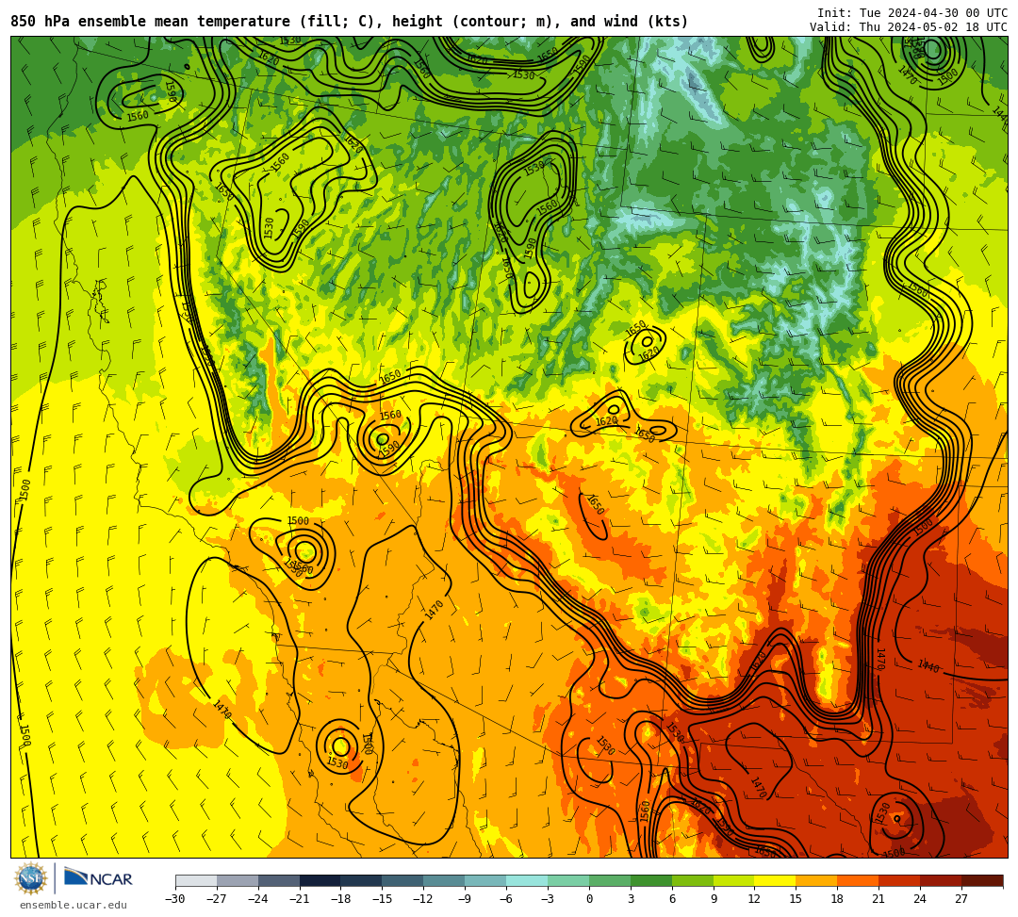Pick the maroon colorbar segment above 27

(x=981, y=880)
